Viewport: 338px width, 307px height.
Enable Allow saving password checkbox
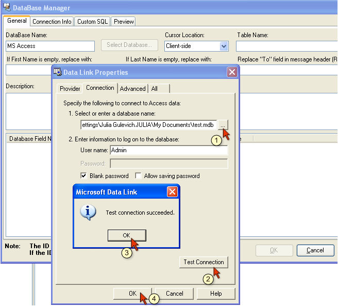138,176
